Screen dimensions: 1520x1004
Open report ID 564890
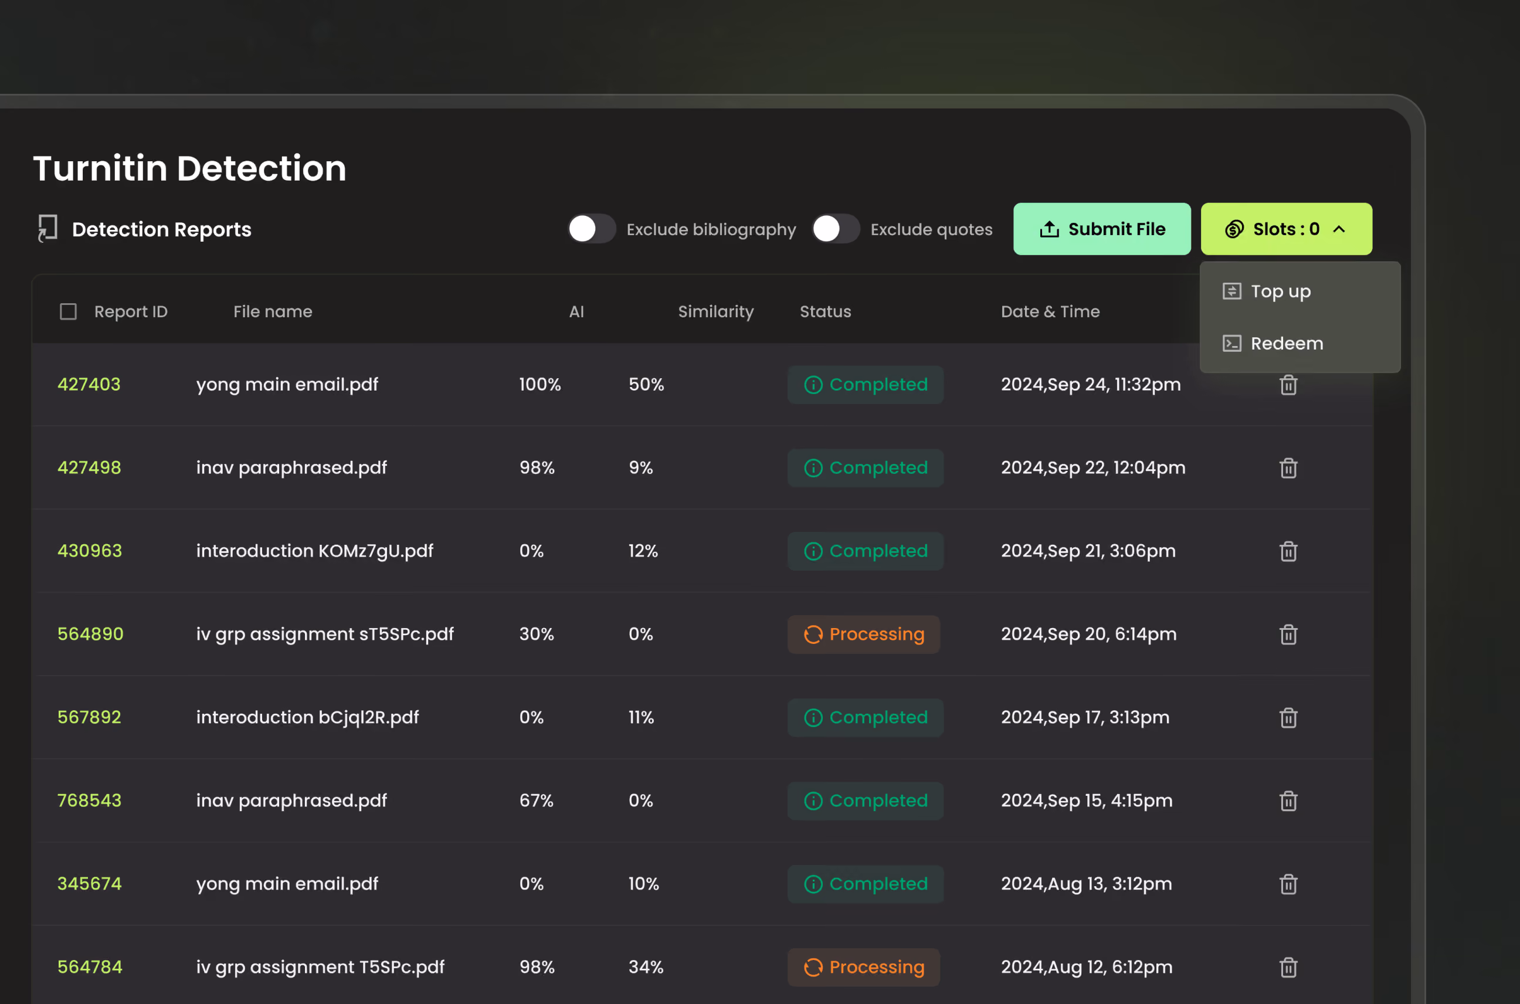click(90, 634)
